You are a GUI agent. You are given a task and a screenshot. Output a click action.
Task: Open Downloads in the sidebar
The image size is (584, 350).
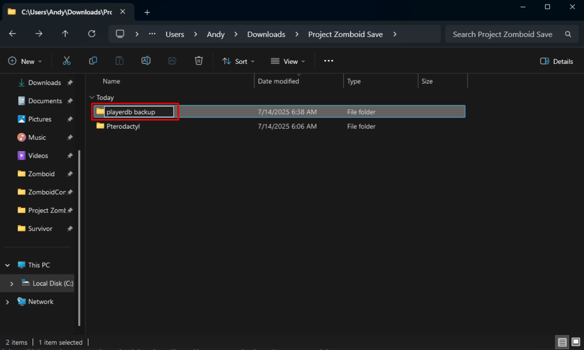(x=44, y=83)
